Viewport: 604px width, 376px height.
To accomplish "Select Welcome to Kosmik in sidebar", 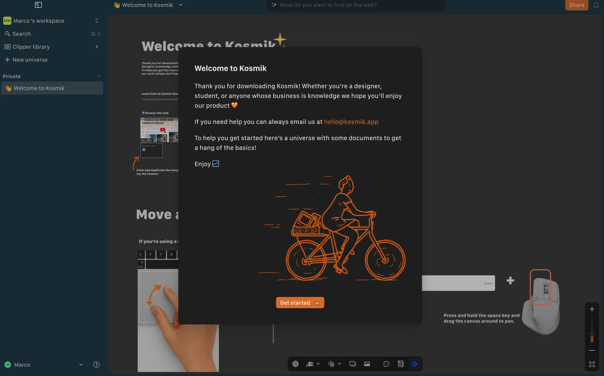I will click(x=39, y=88).
